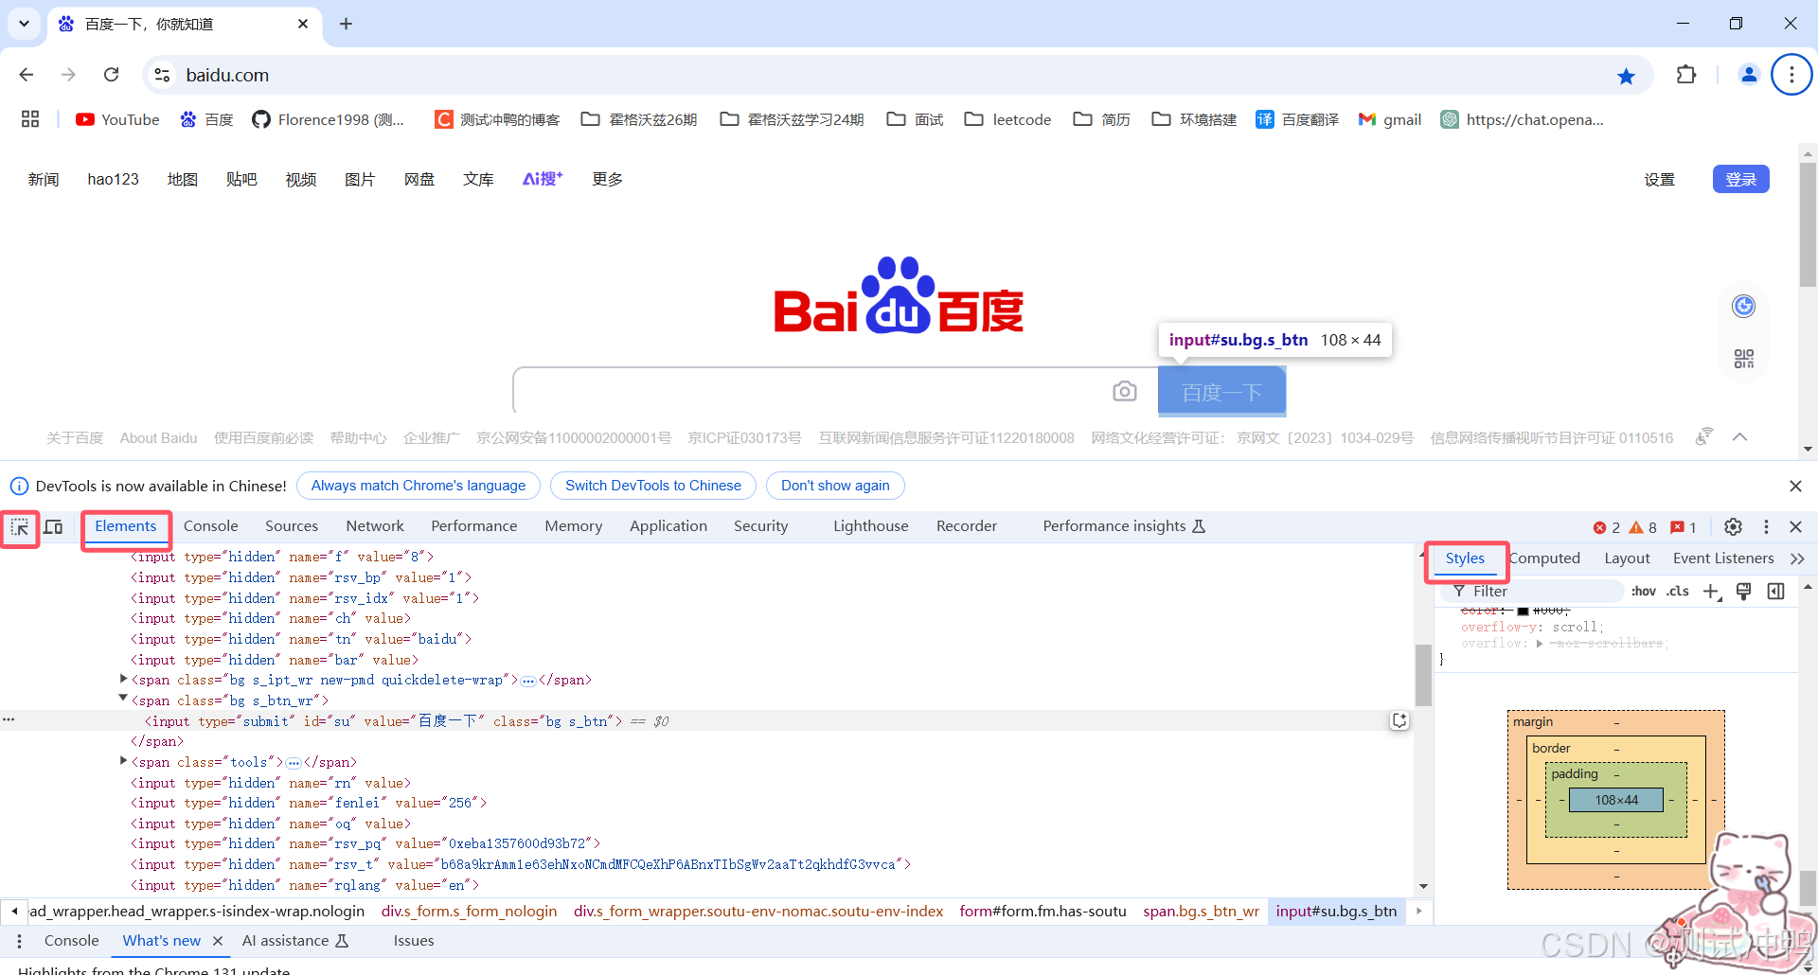Bookmark star icon in address bar
The width and height of the screenshot is (1818, 975).
tap(1626, 76)
